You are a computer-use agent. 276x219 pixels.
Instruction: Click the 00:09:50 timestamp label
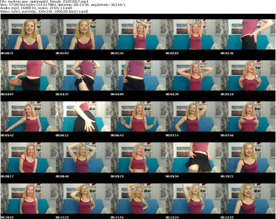pyautogui.click(x=172, y=176)
